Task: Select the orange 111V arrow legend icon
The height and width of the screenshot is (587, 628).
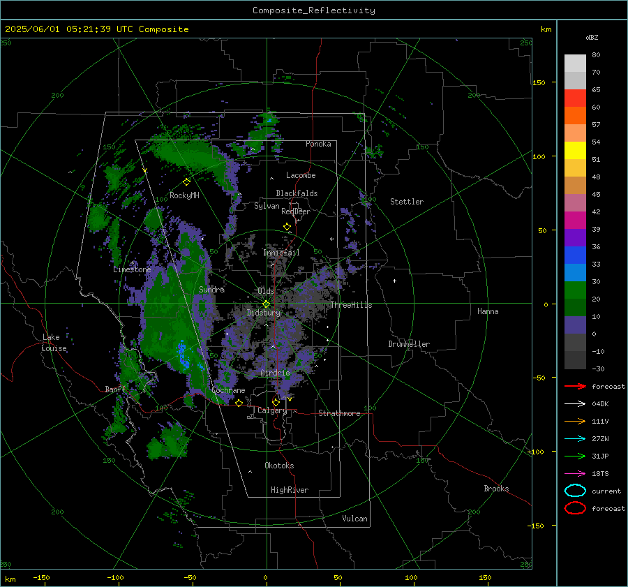Action: coord(575,421)
